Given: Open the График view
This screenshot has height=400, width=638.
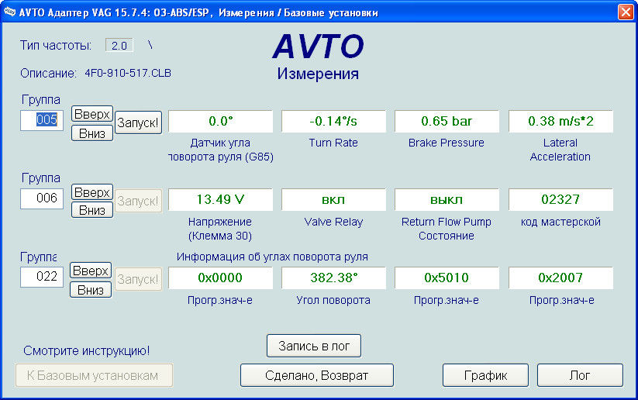Looking at the screenshot, I should pyautogui.click(x=485, y=375).
